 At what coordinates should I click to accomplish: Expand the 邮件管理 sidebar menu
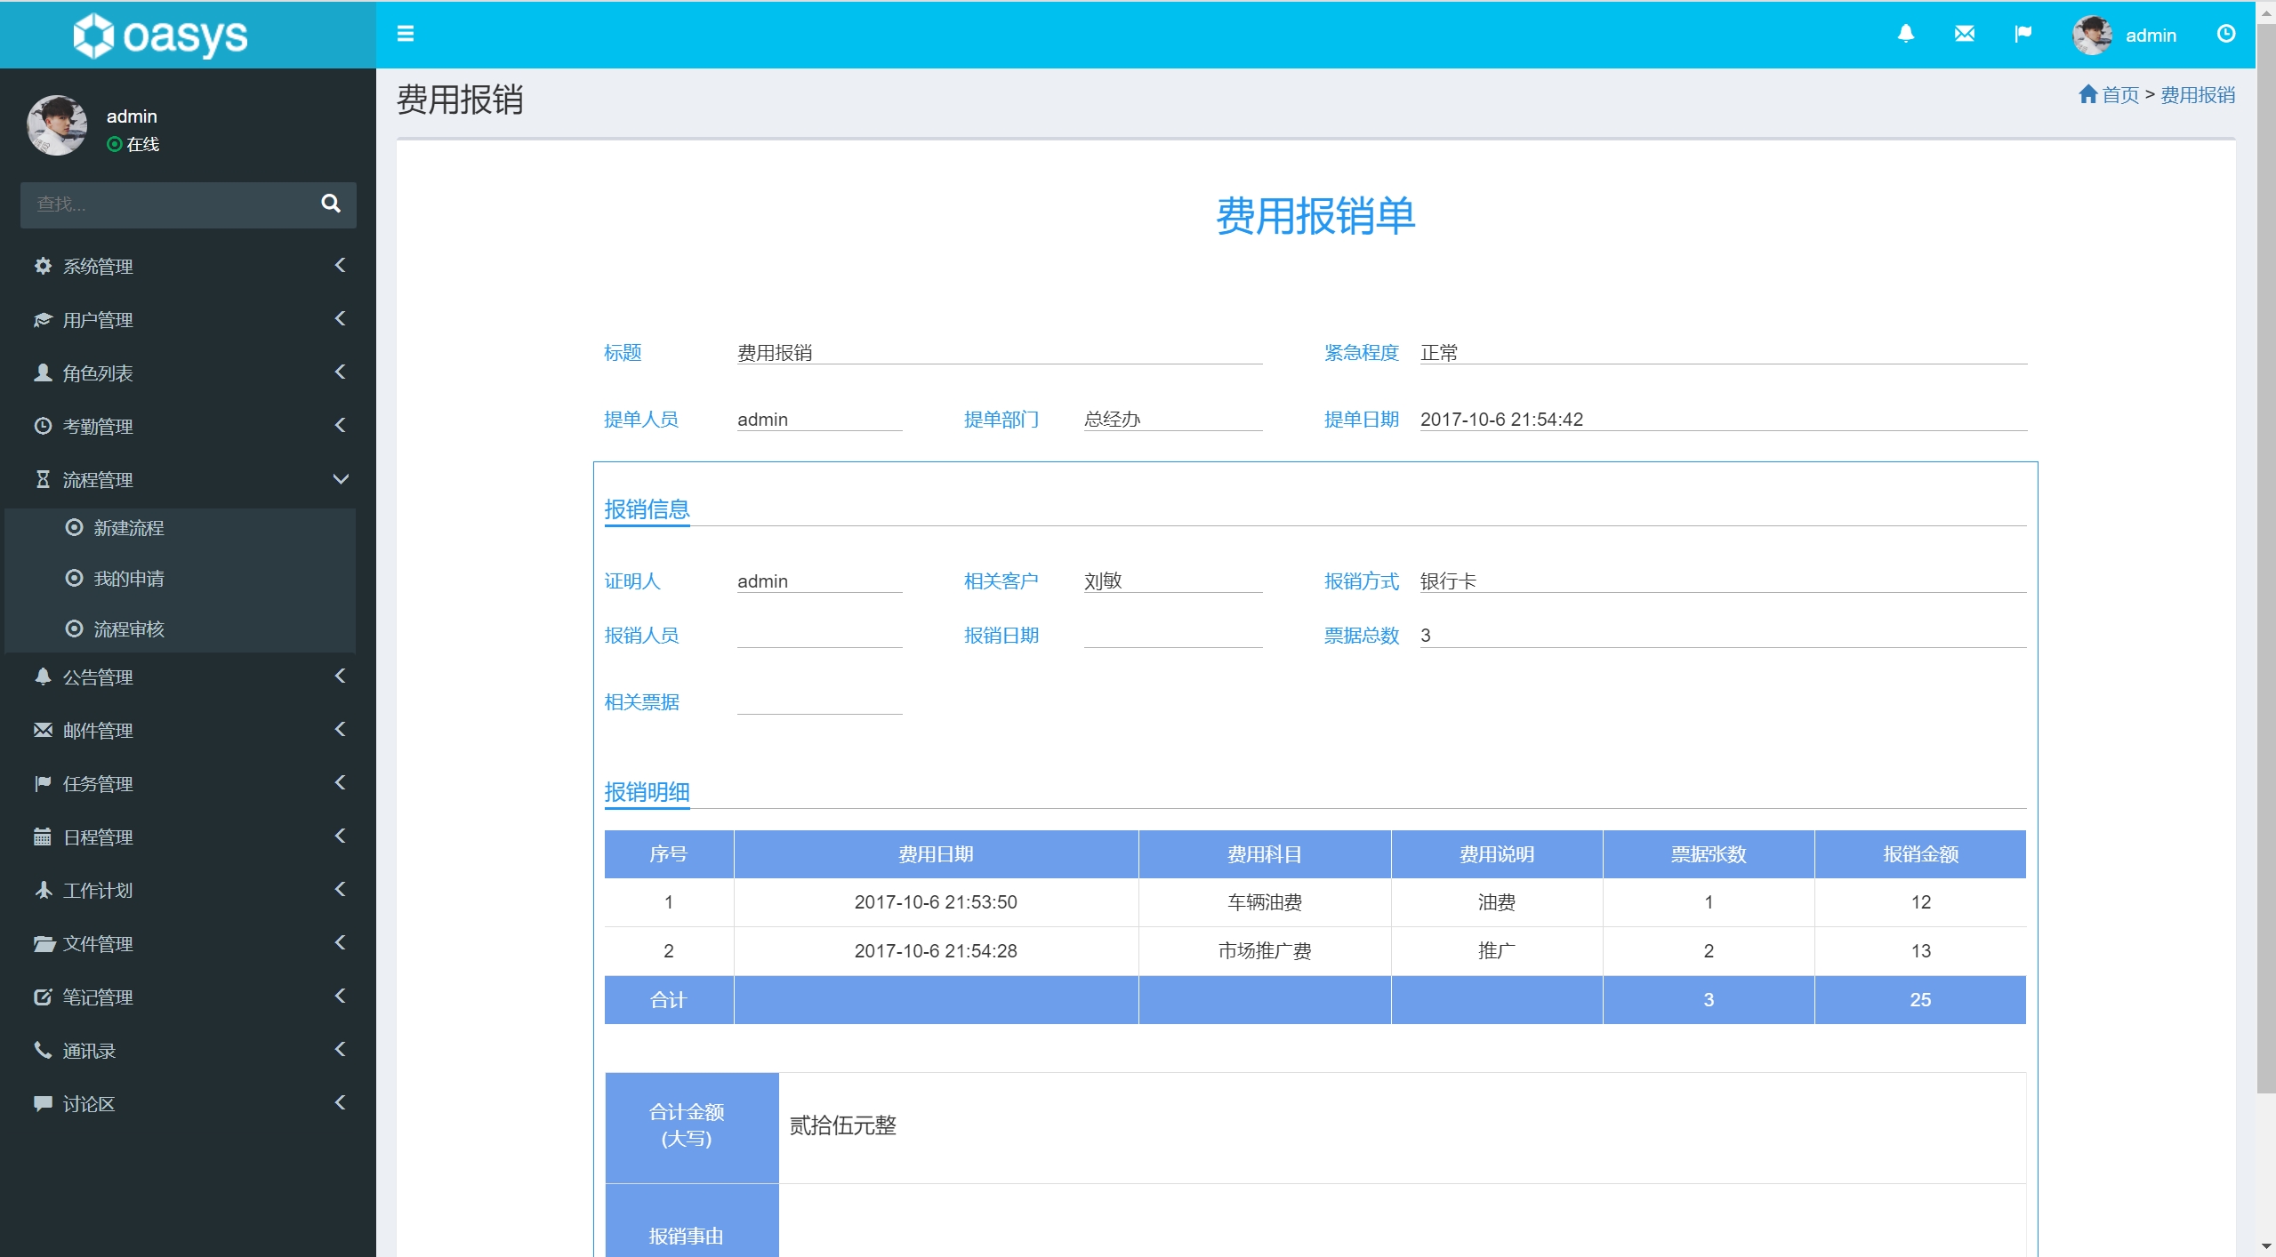(x=98, y=730)
